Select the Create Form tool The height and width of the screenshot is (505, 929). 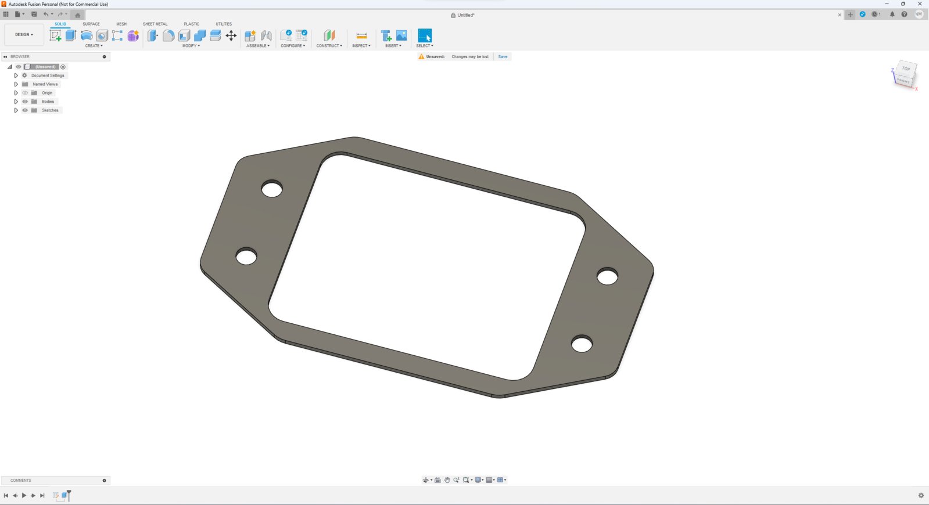(133, 35)
